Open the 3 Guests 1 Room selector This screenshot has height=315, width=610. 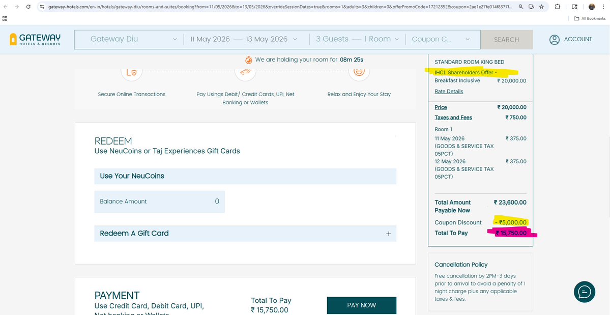point(358,39)
